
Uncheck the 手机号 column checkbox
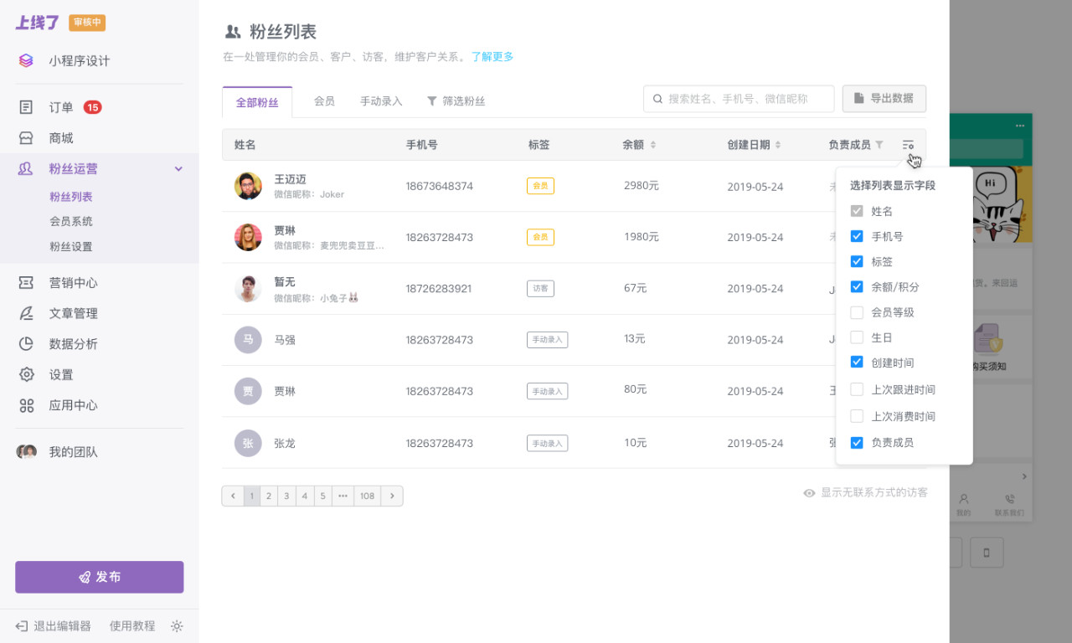pos(857,236)
